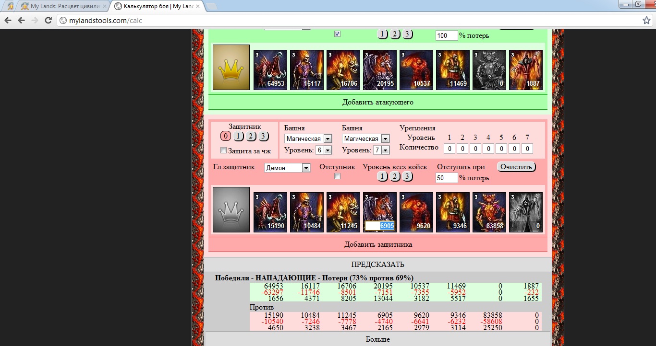Click defender retreat percent field showing 50
This screenshot has width=656, height=346.
446,178
